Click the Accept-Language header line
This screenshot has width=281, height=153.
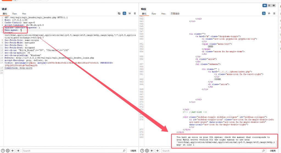pos(24,25)
